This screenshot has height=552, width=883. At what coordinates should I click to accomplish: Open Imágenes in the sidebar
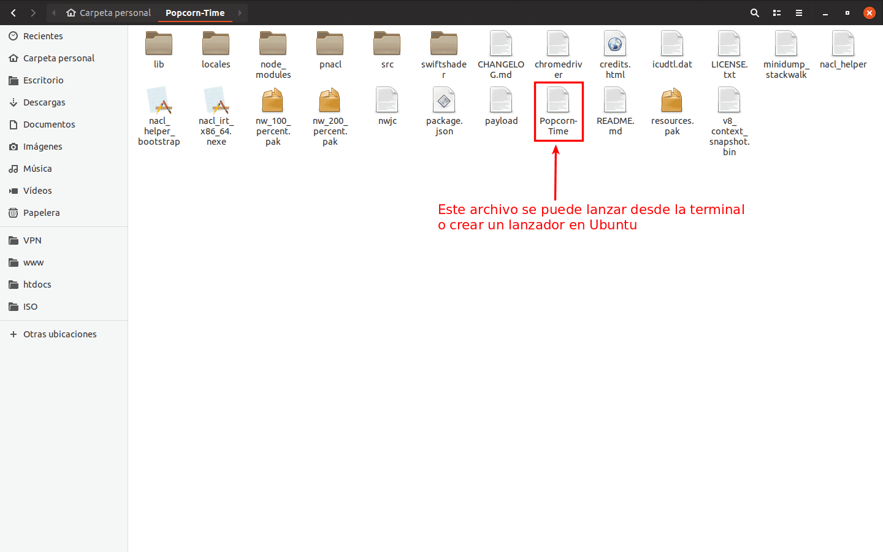click(64, 147)
